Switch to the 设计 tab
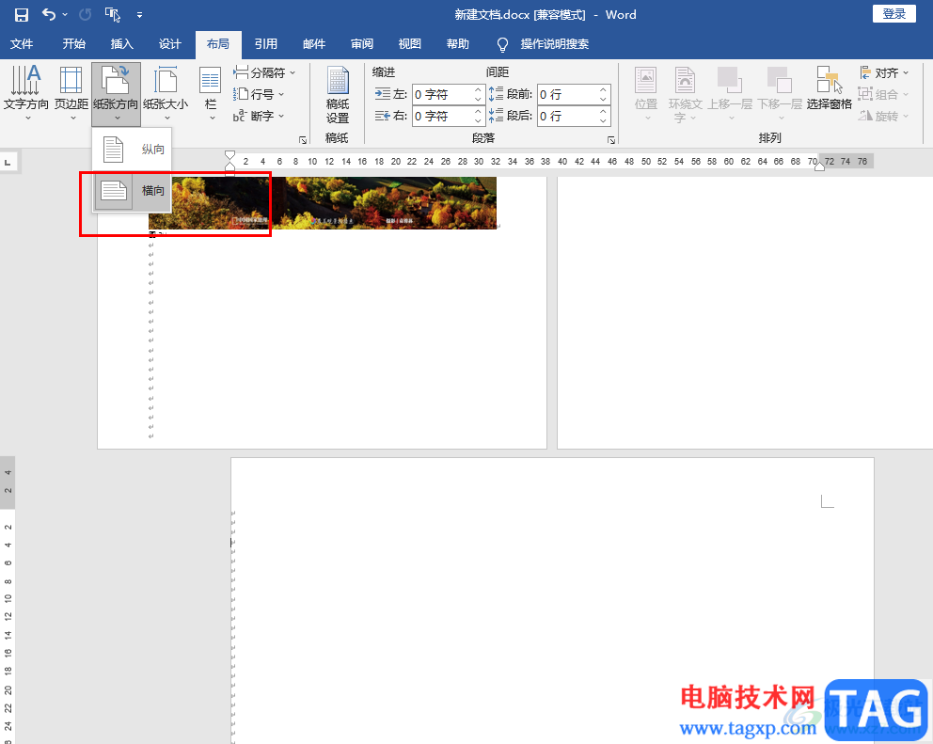 [169, 44]
